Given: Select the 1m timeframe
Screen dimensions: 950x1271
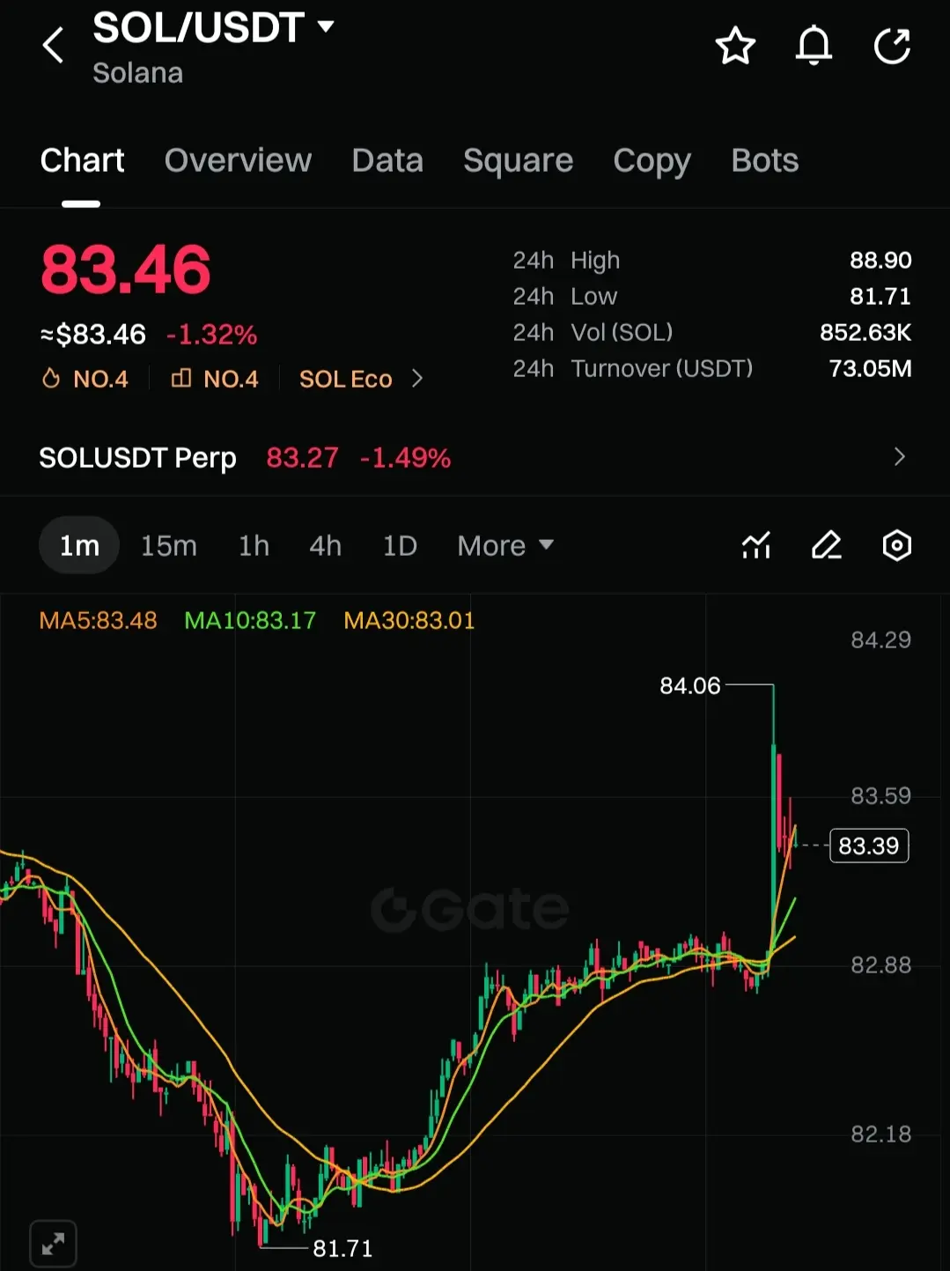Looking at the screenshot, I should pos(79,546).
